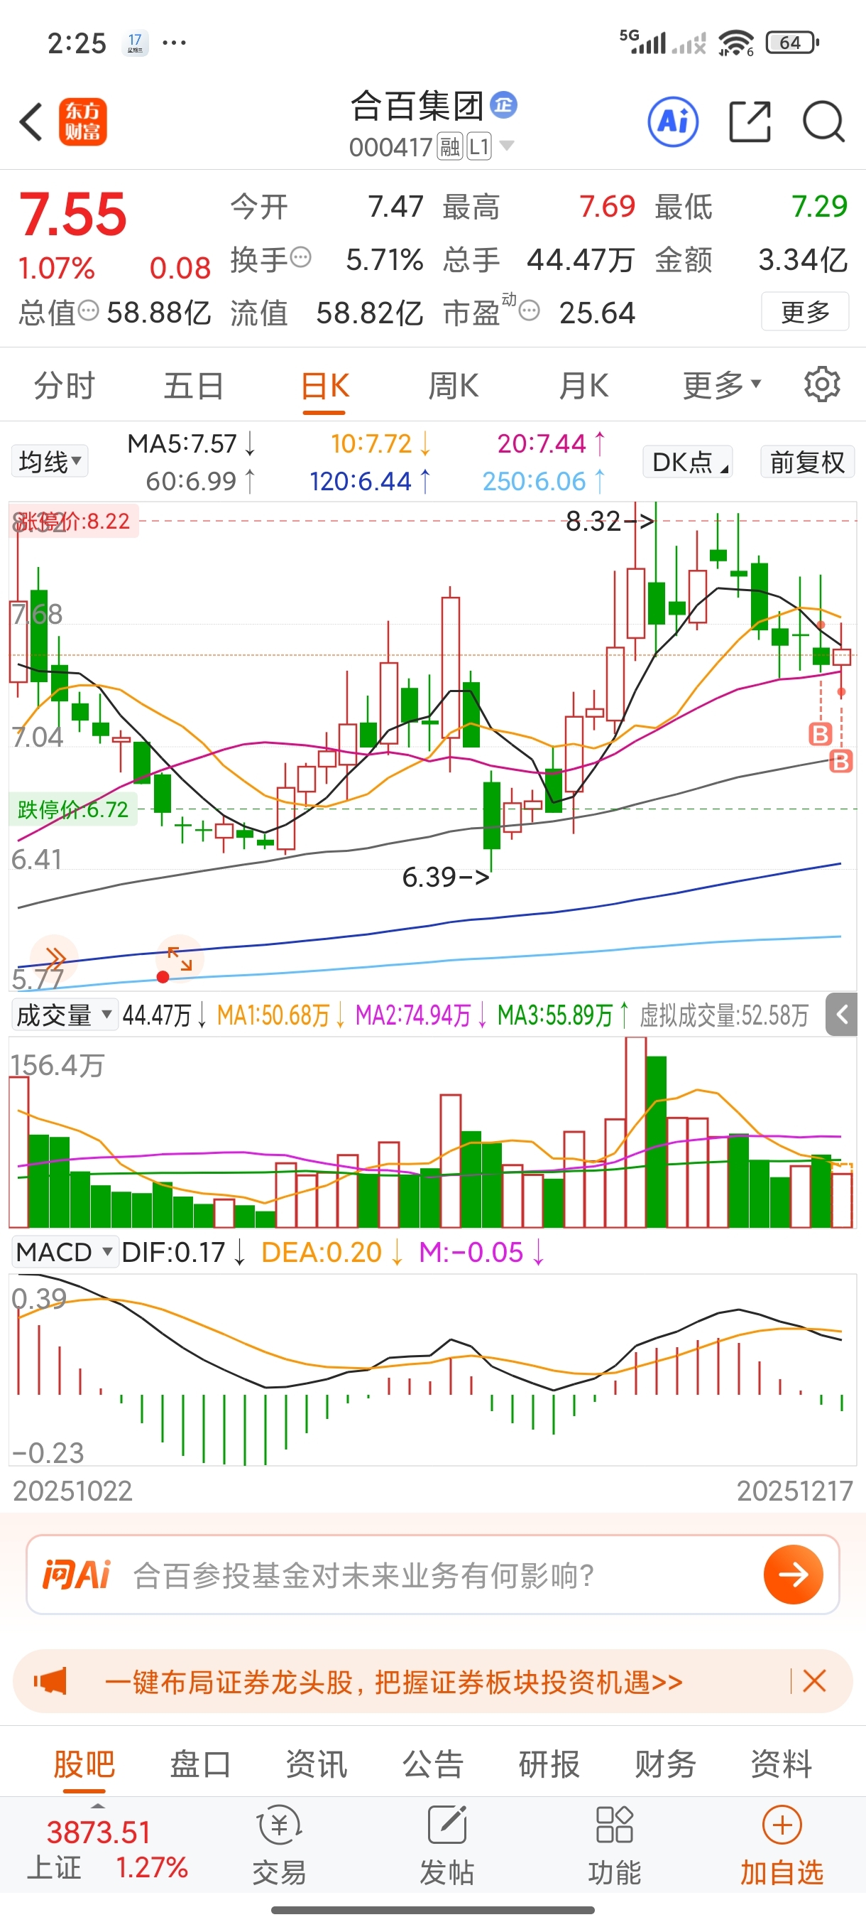Go back with the left chevron arrow
866x1927 pixels.
pyautogui.click(x=31, y=122)
